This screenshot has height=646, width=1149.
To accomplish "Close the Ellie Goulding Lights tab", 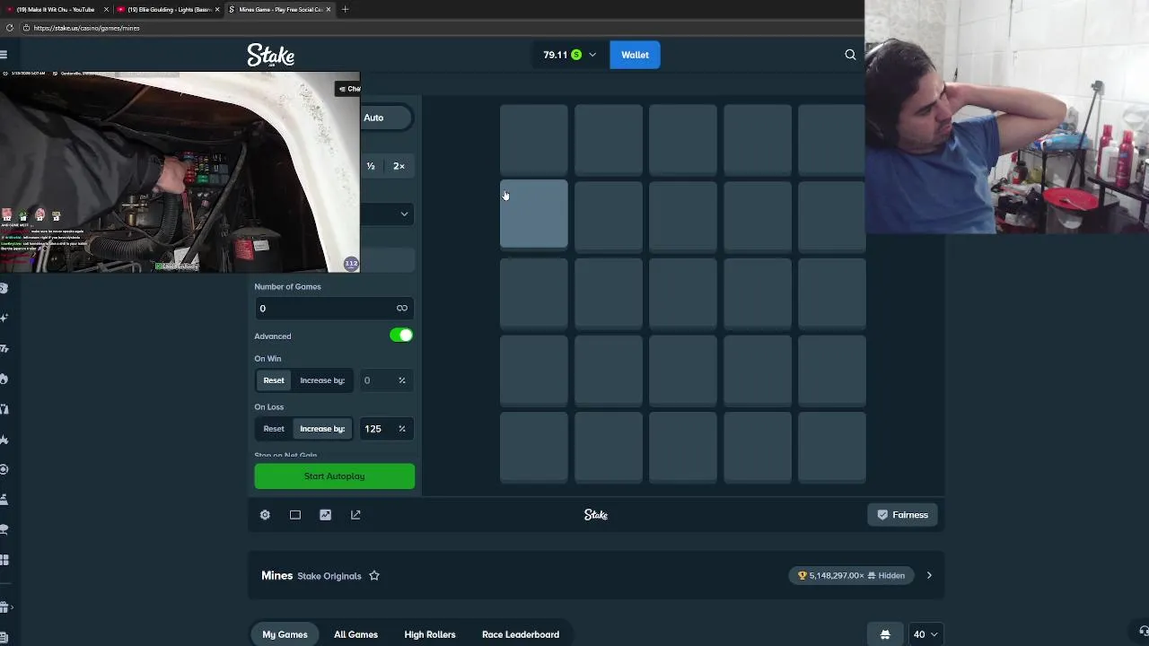I will pyautogui.click(x=217, y=9).
